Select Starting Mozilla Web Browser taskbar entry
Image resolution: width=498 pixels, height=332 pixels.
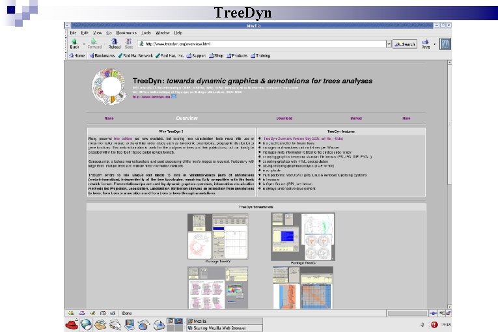224,328
